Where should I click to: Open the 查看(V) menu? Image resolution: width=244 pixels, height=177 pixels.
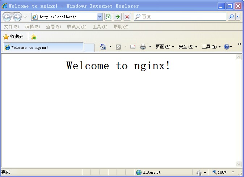coord(53,27)
